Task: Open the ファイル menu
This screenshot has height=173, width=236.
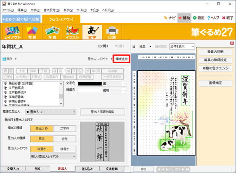Action: point(8,10)
